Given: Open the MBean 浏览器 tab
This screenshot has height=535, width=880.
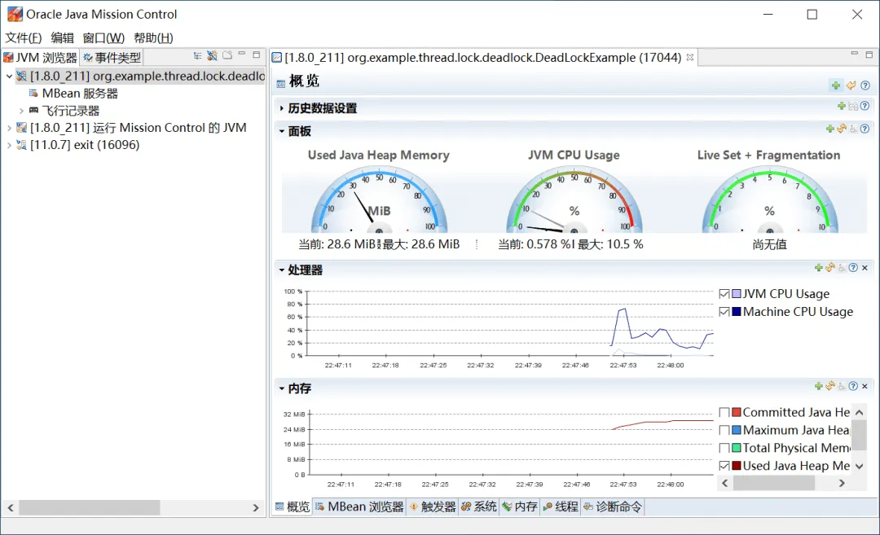Looking at the screenshot, I should click(359, 506).
